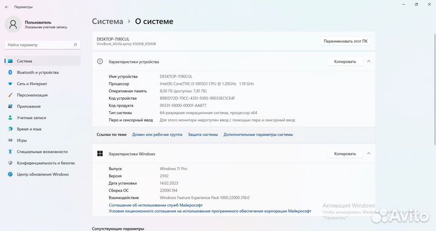This screenshot has width=436, height=231.
Task: Open Учетные записи settings
Action: (x=42, y=118)
